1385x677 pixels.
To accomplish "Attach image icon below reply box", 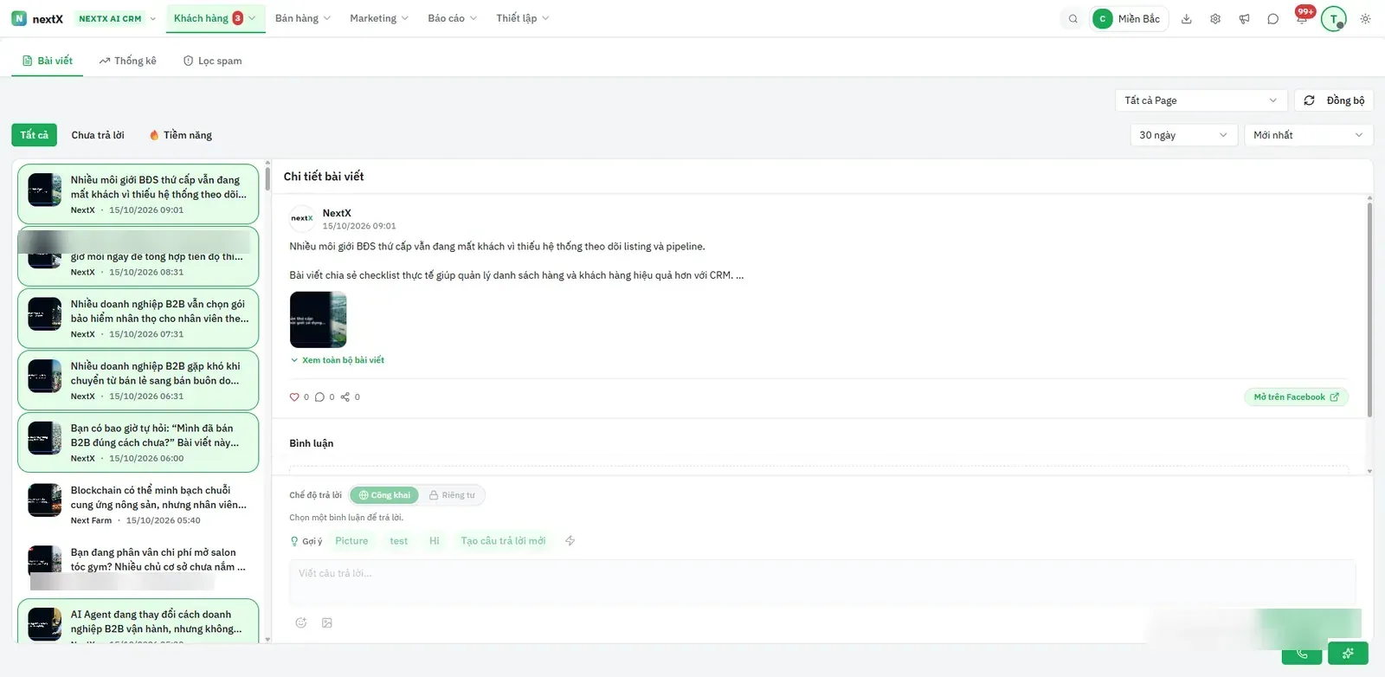I will coord(327,622).
